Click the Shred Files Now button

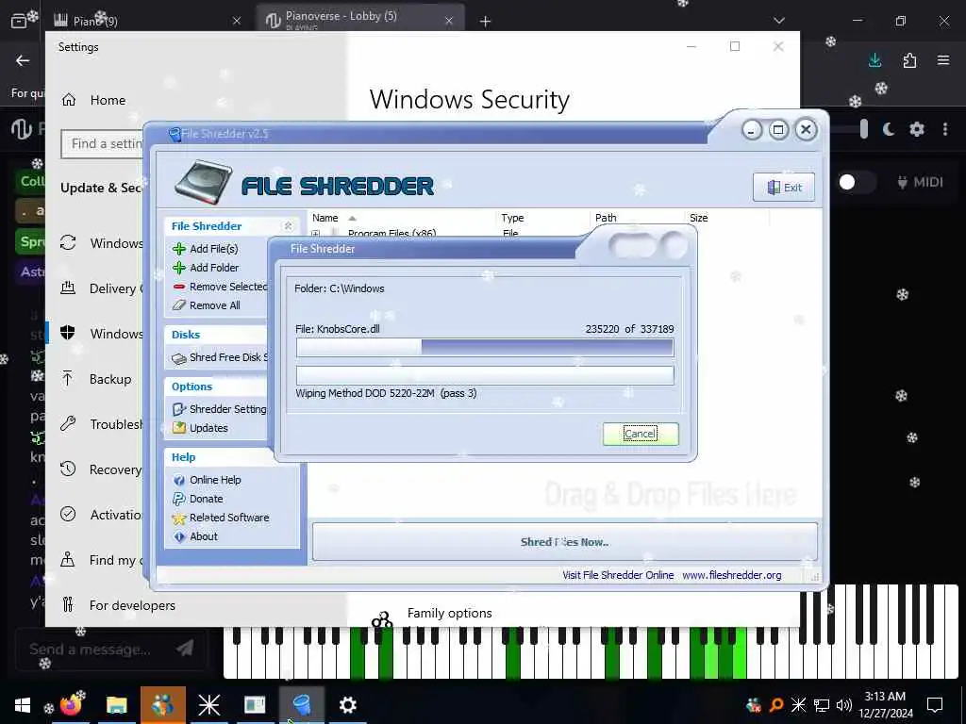coord(564,542)
